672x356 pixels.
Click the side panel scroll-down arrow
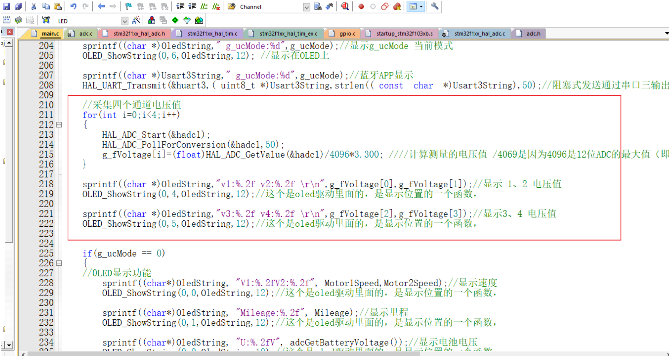click(x=9, y=345)
